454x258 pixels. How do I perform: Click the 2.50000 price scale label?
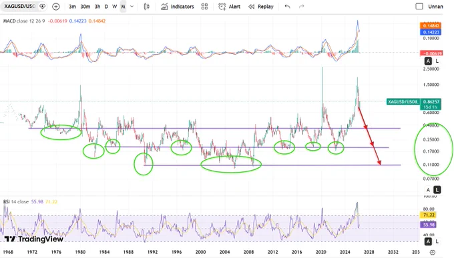(x=431, y=69)
